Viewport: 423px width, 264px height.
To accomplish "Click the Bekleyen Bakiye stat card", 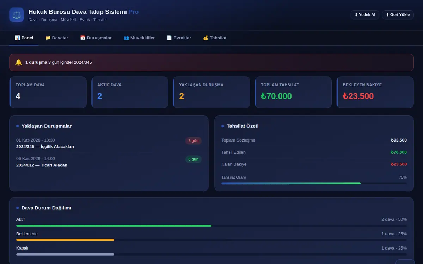I will (375, 93).
